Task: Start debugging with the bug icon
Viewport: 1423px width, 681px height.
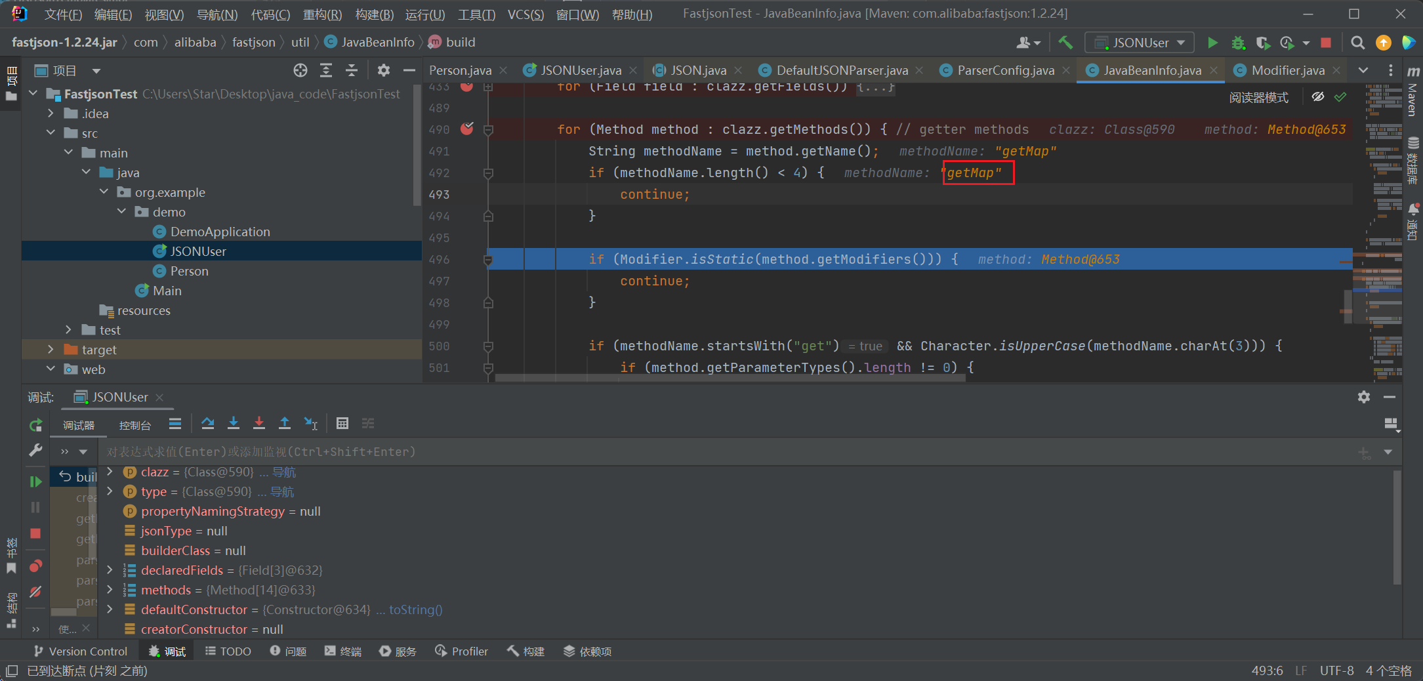Action: click(x=1238, y=43)
